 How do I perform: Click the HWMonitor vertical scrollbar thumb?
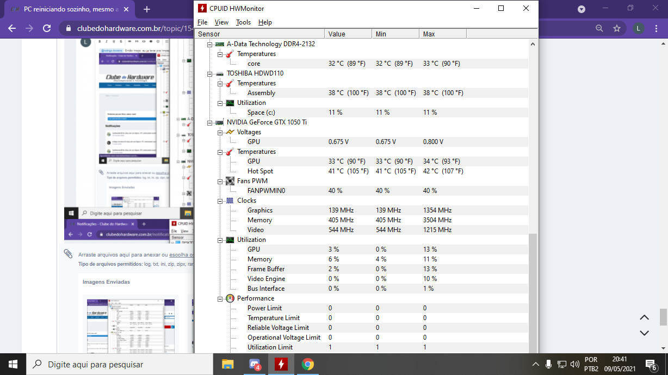tap(533, 293)
